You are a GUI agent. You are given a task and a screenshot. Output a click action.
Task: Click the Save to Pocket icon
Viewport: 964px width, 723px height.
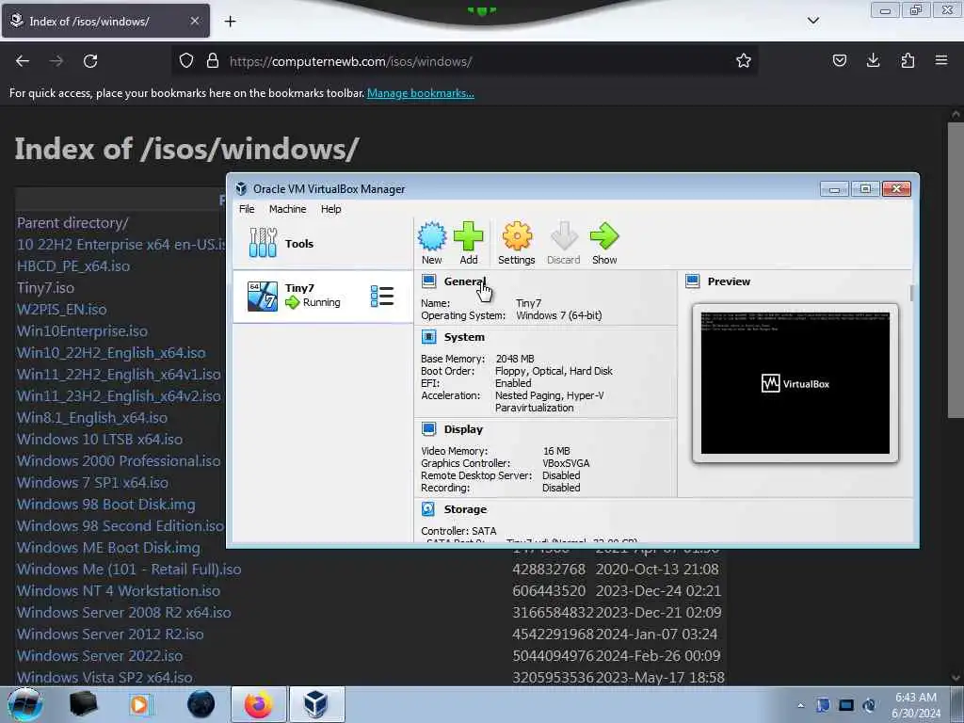(839, 60)
